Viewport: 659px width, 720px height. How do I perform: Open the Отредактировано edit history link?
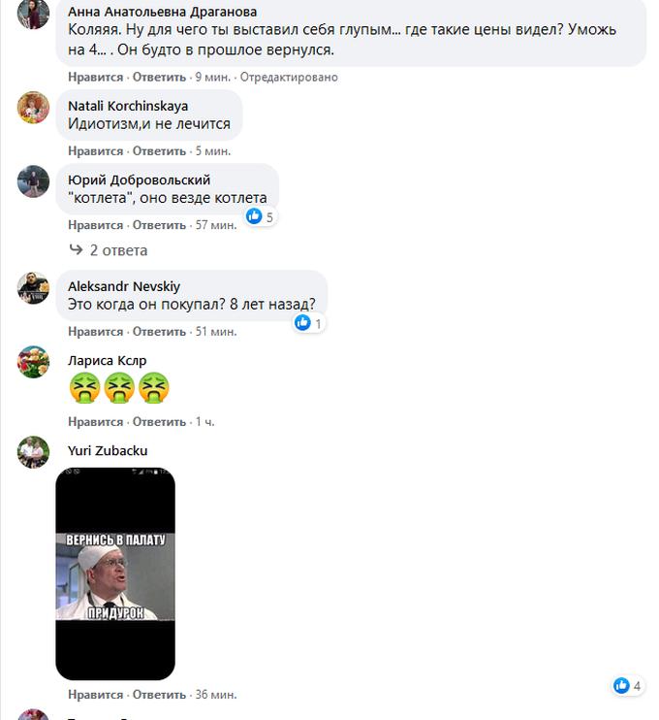click(289, 77)
